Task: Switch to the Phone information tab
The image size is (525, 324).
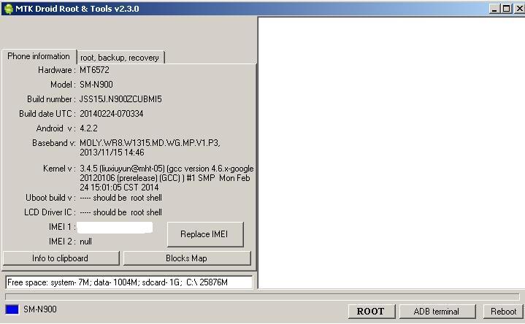Action: [x=39, y=56]
